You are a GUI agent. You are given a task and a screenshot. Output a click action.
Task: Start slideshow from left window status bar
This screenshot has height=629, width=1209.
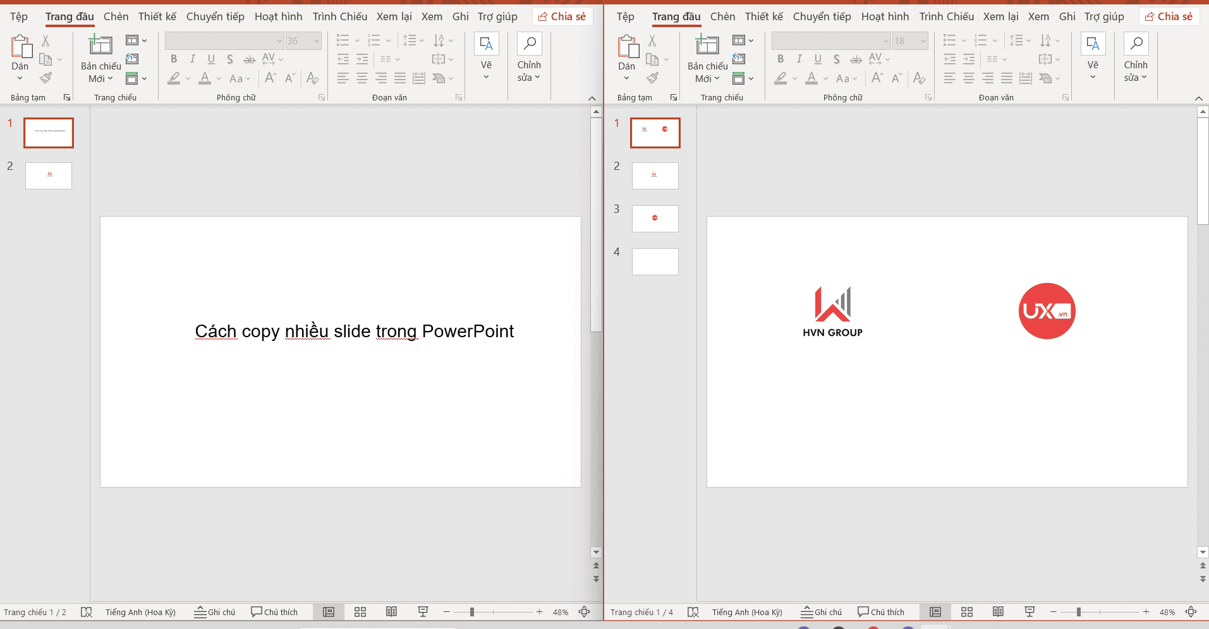point(423,612)
